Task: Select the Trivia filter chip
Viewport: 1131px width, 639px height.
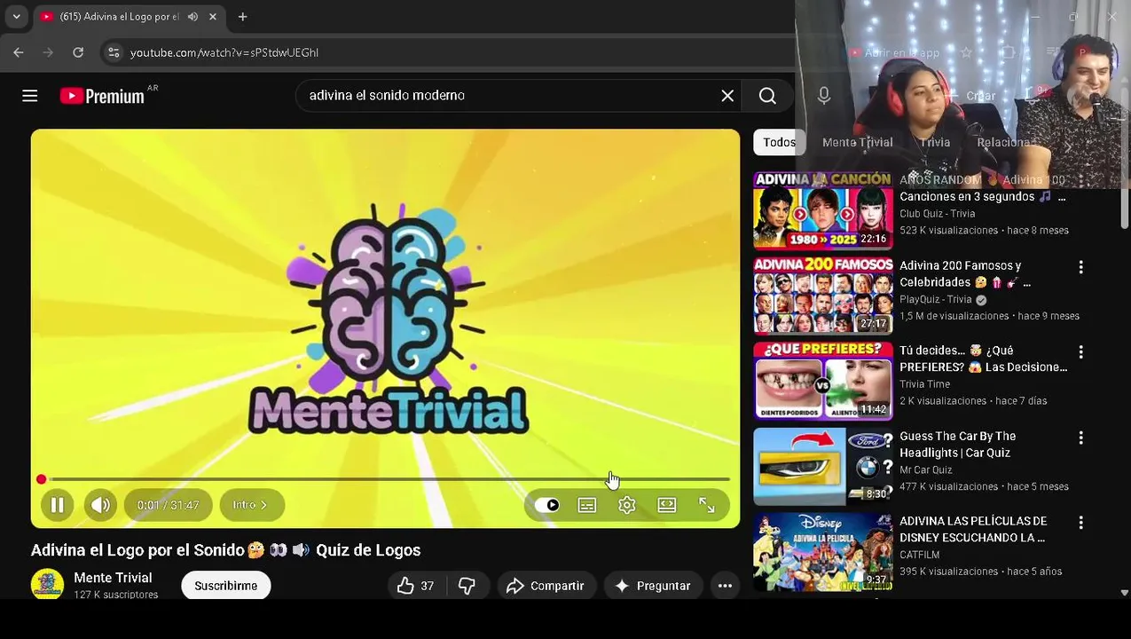Action: (x=935, y=142)
